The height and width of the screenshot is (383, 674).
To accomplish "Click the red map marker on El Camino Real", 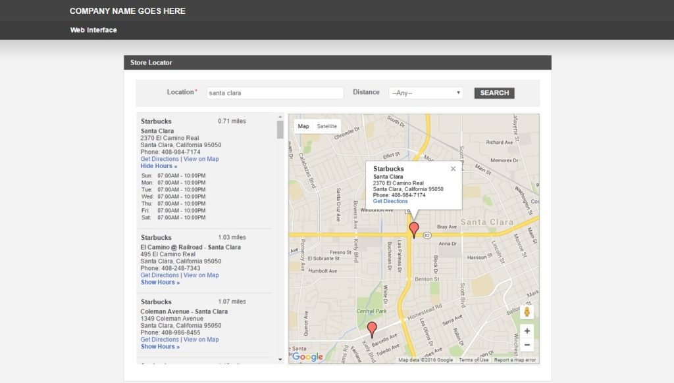I will [413, 229].
